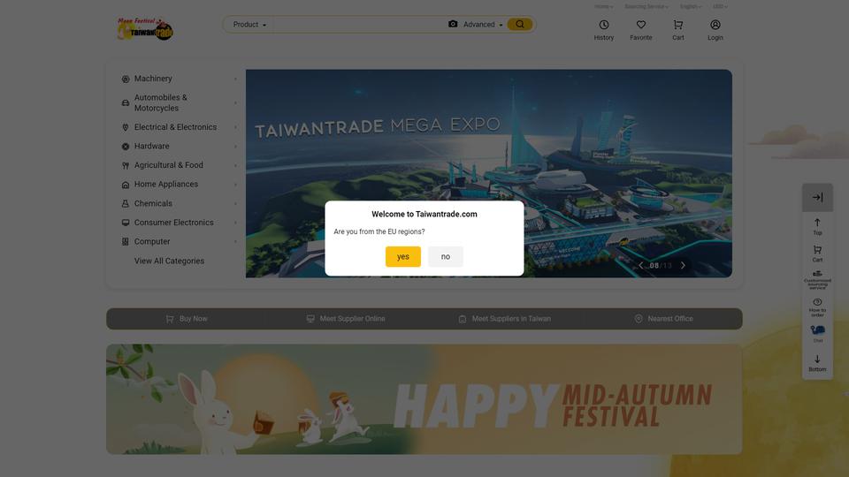Screen dimensions: 849x477
Task: Select Agricultural & Food category
Action: (168, 165)
